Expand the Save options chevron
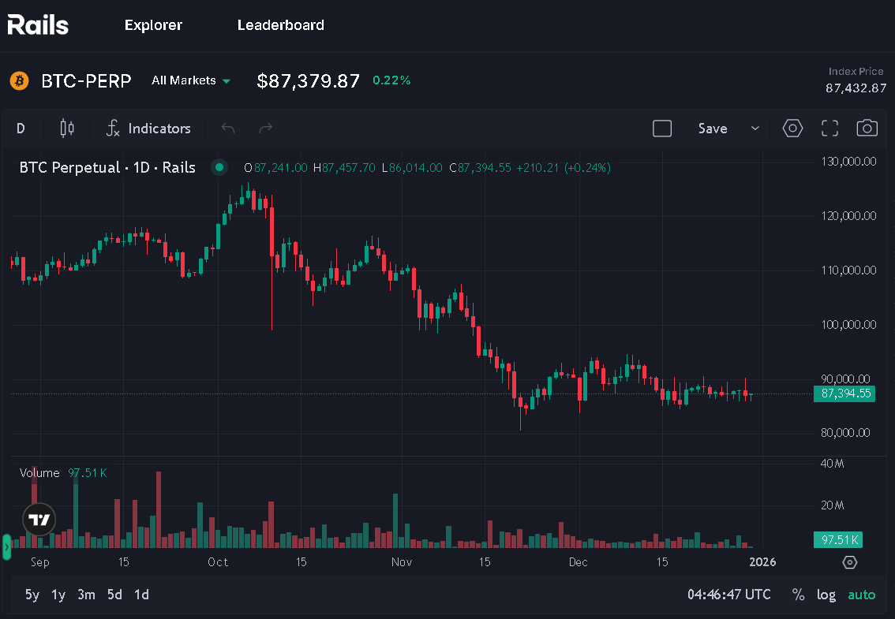The height and width of the screenshot is (619, 895). click(755, 129)
